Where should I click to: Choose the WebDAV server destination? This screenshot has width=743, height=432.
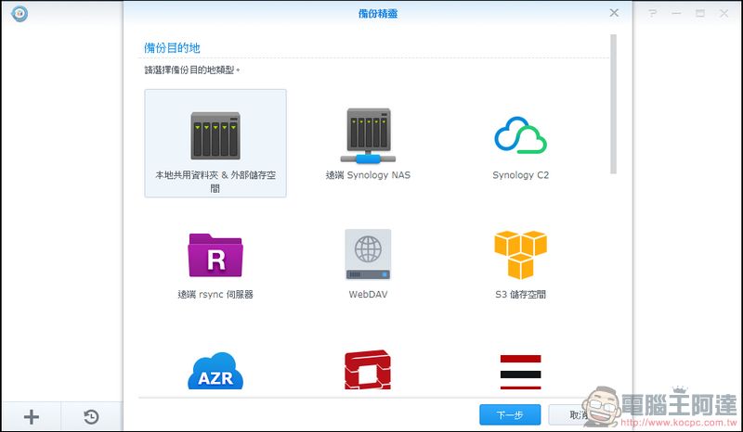tap(368, 255)
